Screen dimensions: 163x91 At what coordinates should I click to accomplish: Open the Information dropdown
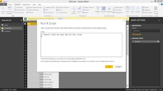[118, 12]
